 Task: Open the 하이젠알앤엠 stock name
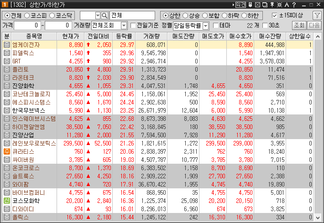coord(28,127)
